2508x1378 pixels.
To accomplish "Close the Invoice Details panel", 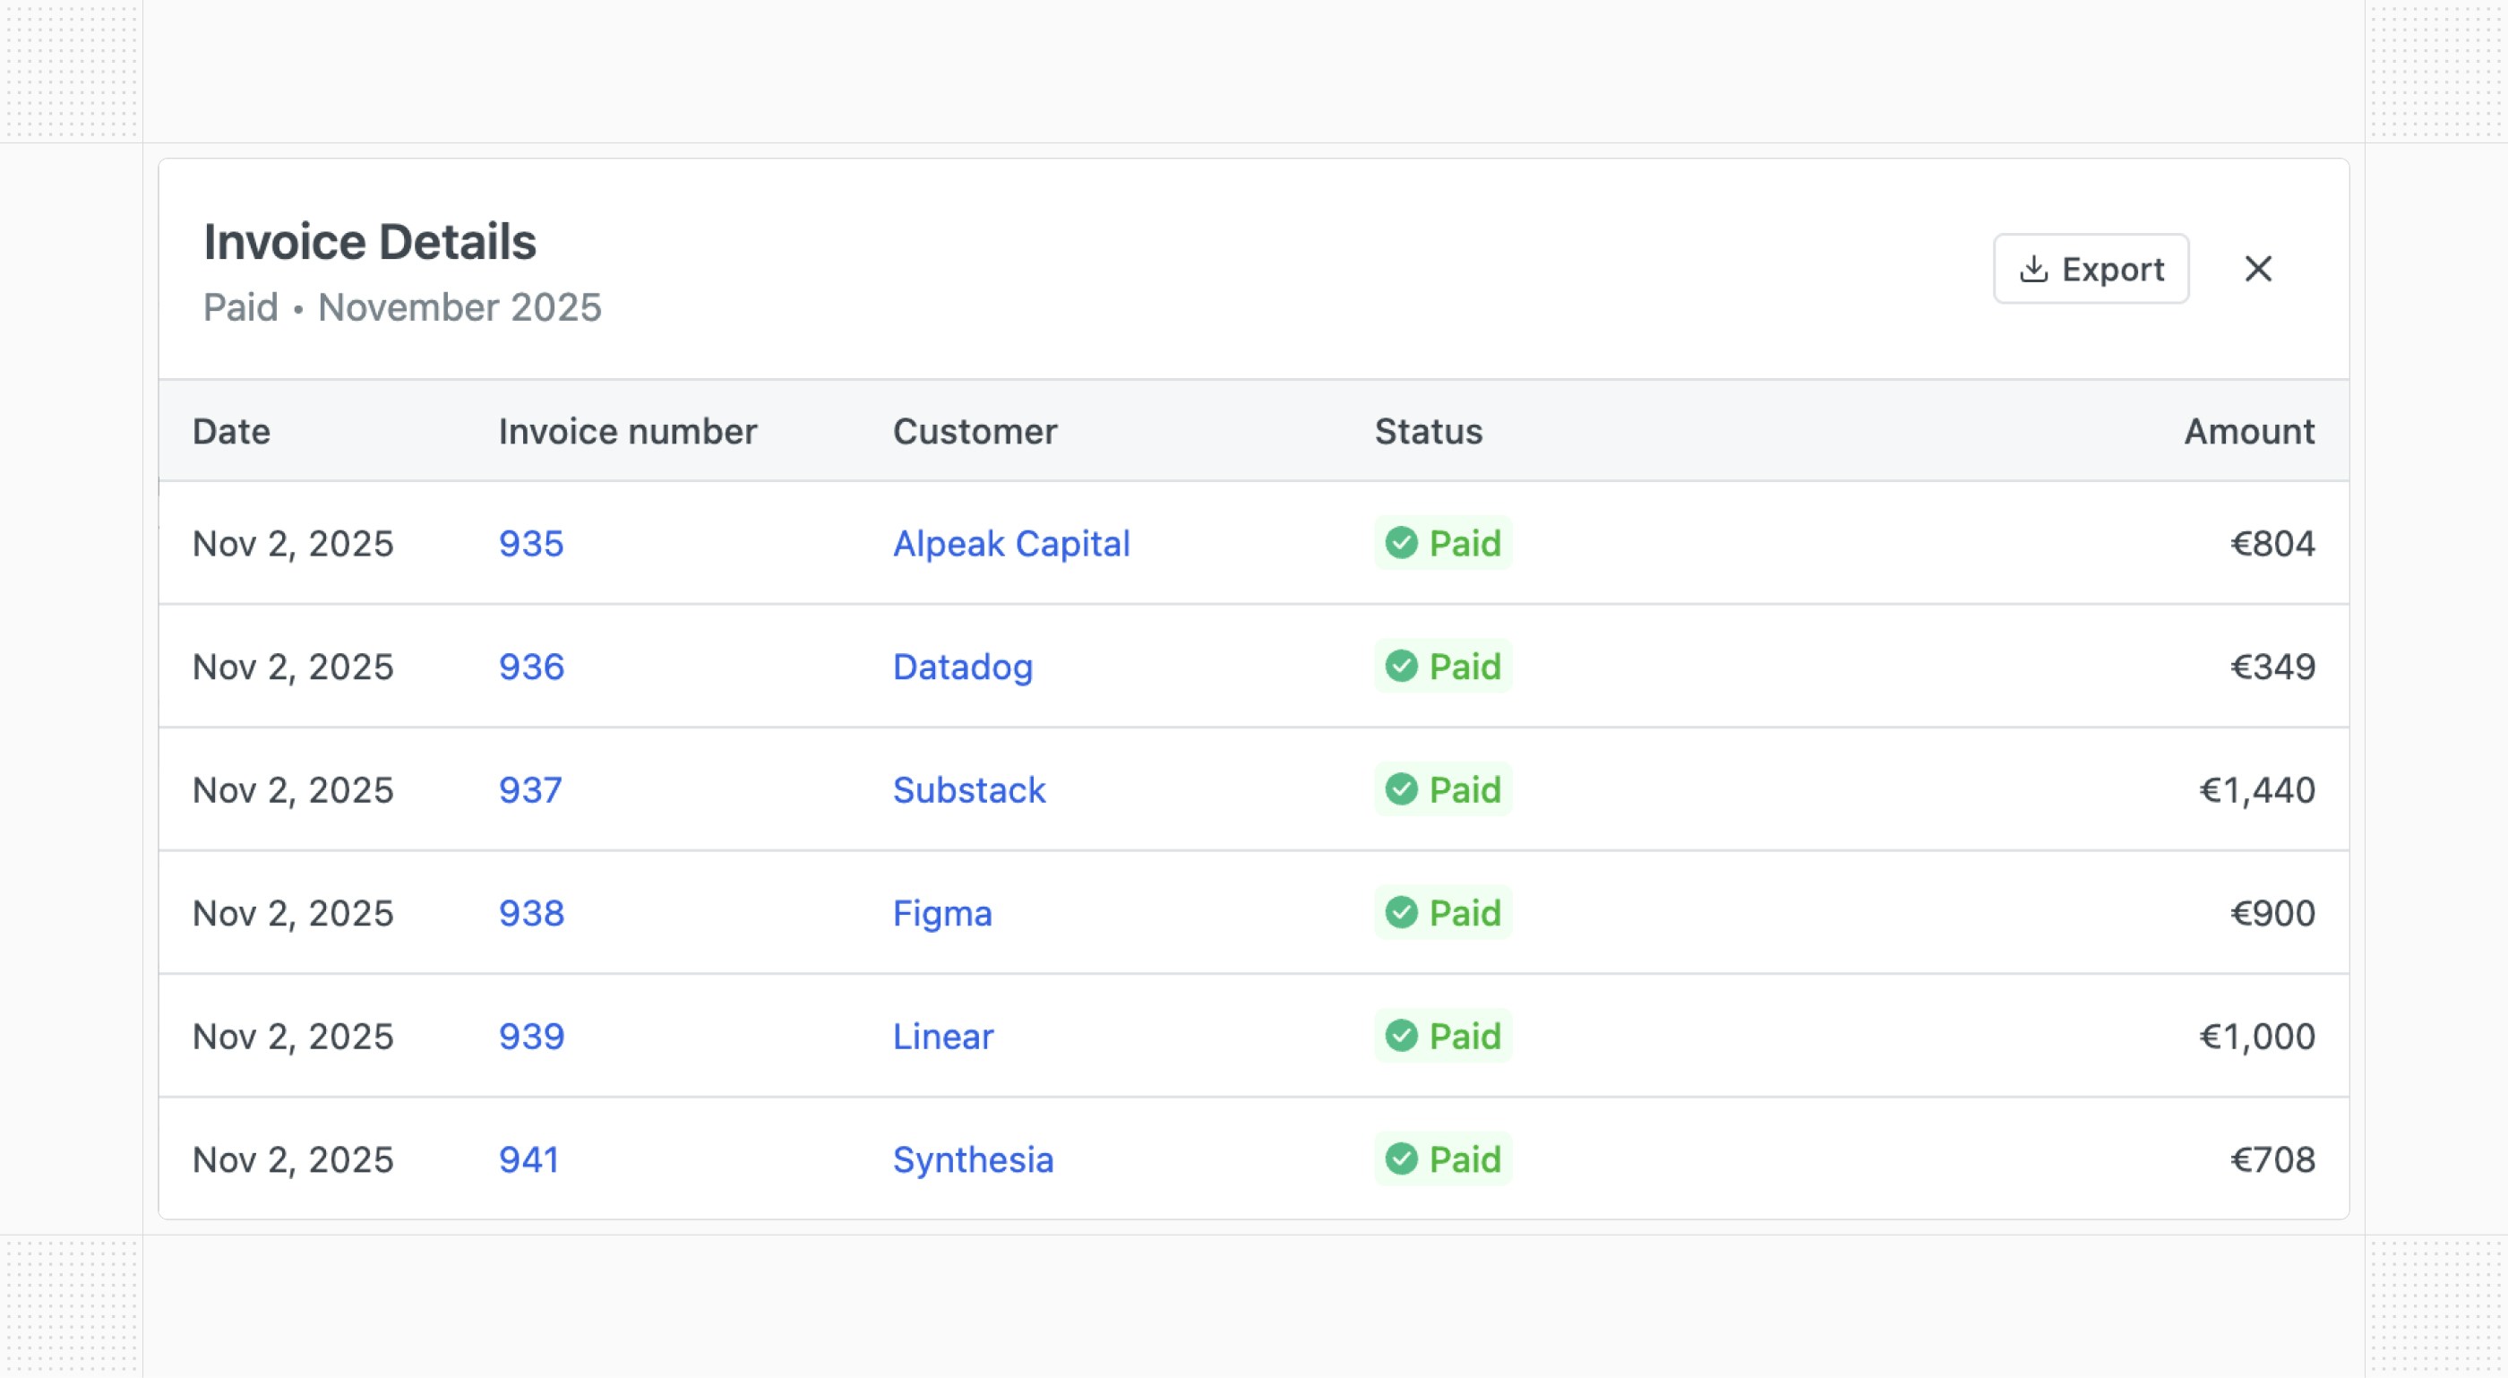I will tap(2258, 269).
